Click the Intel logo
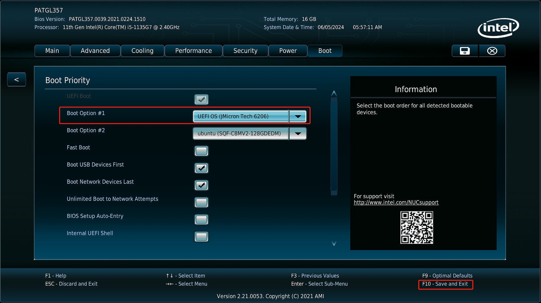The image size is (541, 303). (498, 28)
